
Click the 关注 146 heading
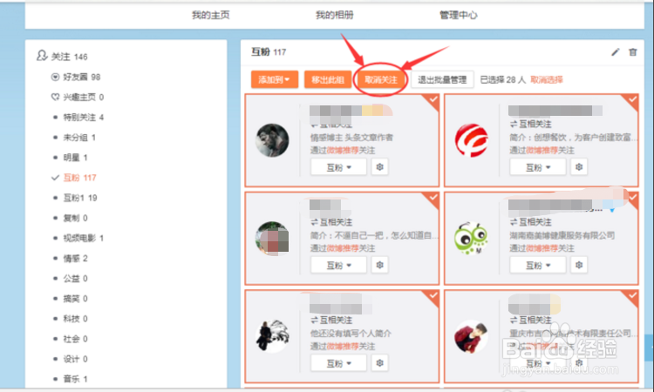pyautogui.click(x=69, y=57)
